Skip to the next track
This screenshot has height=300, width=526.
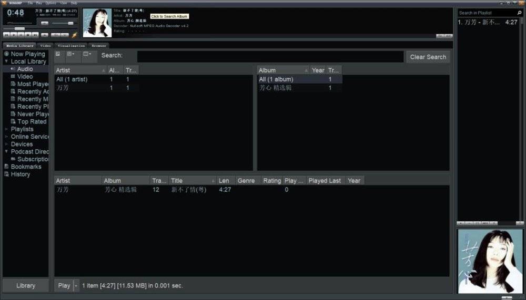(x=35, y=35)
